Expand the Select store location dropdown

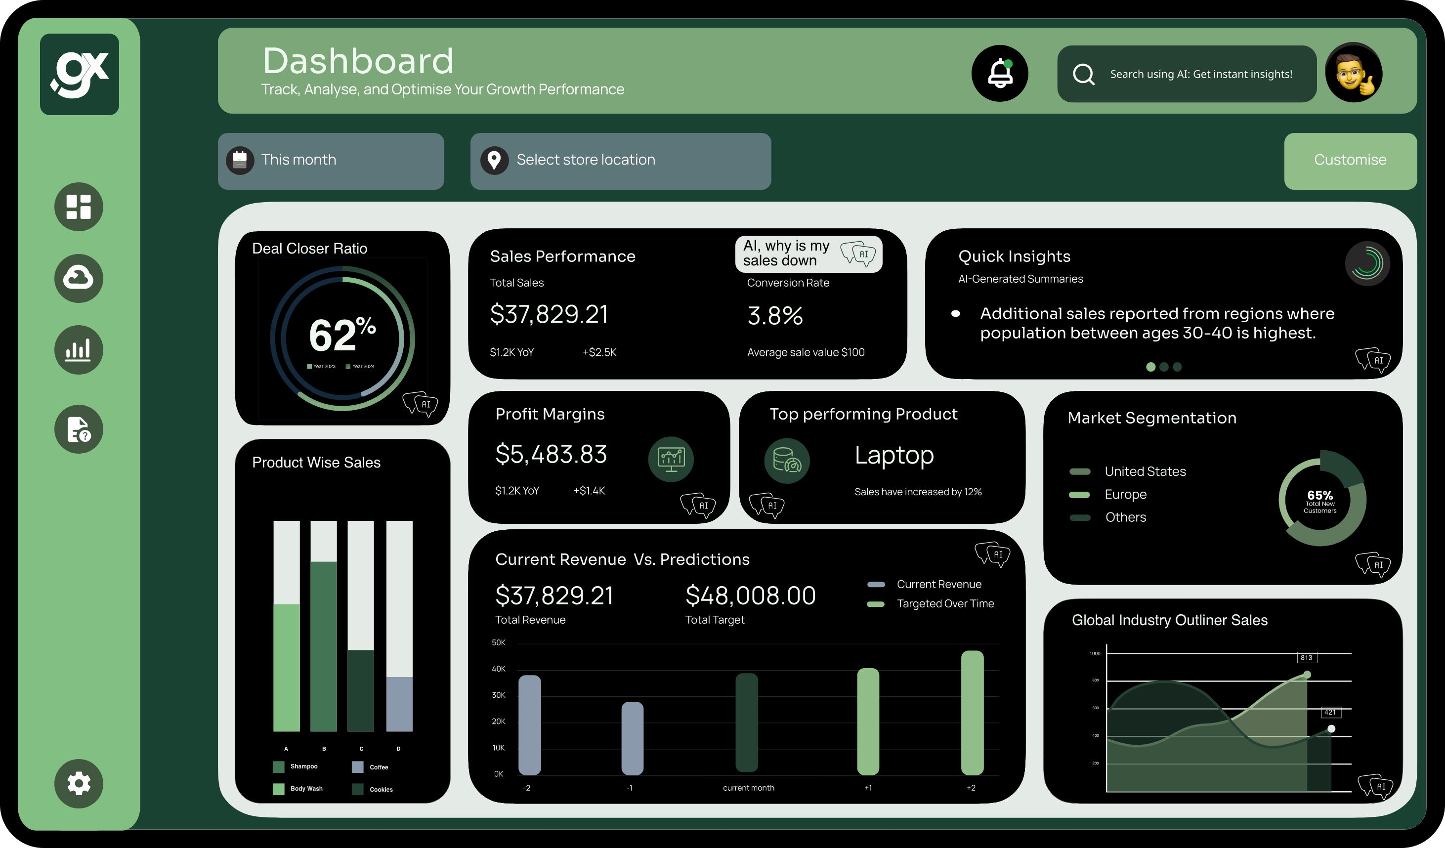(620, 161)
